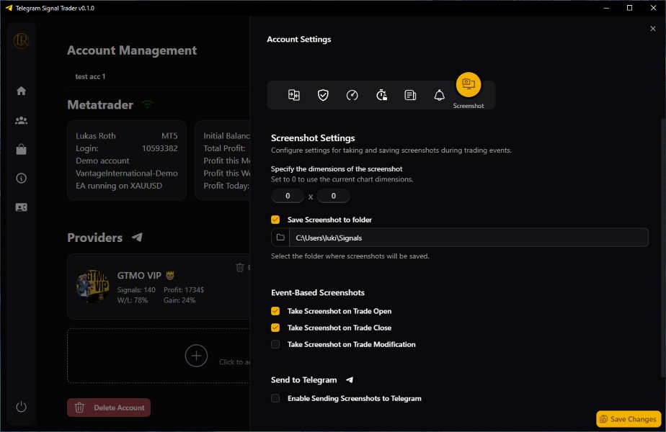Maximize the Telegram Signal Trader window
The height and width of the screenshot is (432, 666).
(x=629, y=8)
